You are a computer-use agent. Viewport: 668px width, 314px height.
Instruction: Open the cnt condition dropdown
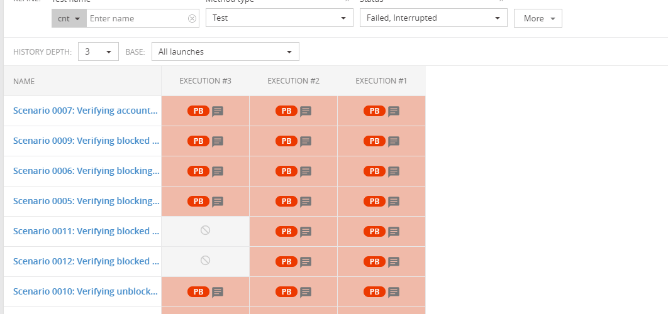(69, 18)
